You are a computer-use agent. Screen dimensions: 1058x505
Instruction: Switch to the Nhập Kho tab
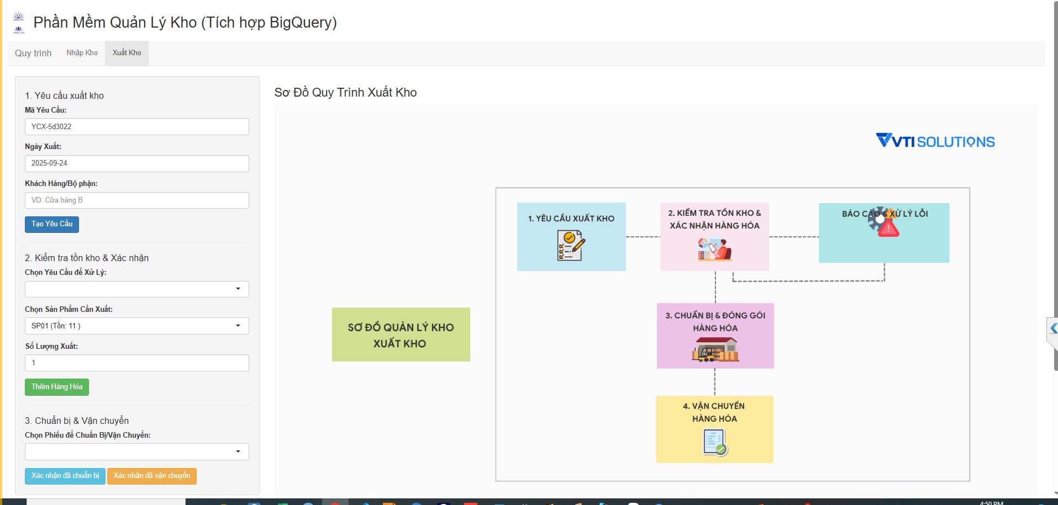82,53
